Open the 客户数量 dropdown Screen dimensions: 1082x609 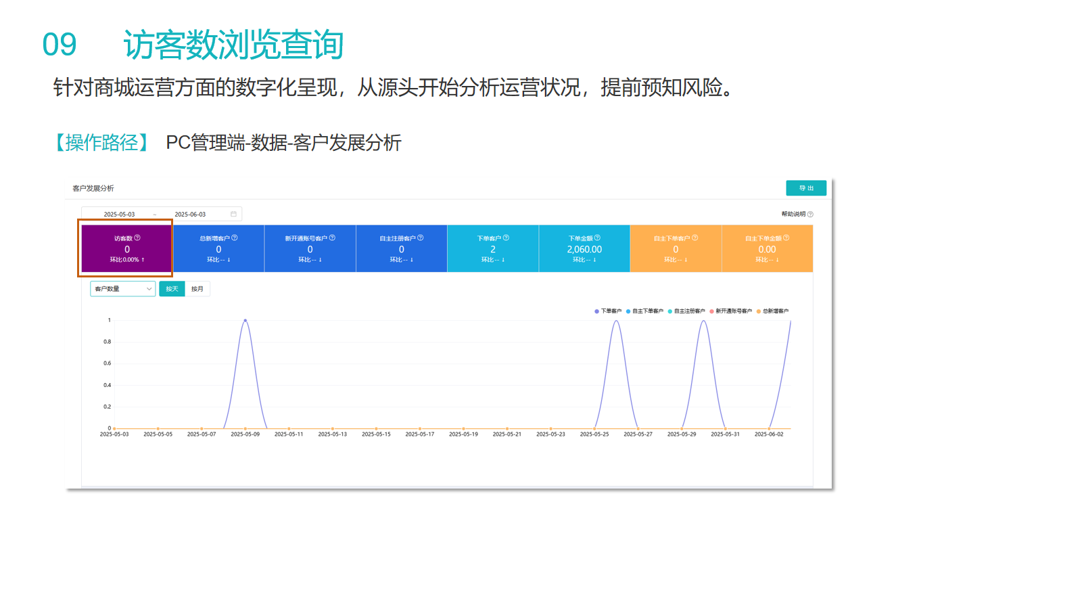[x=123, y=289]
